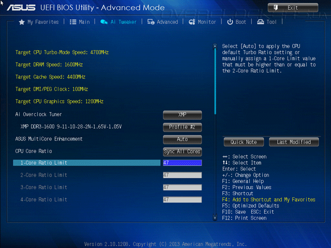Open the My Favorites tab

point(39,22)
